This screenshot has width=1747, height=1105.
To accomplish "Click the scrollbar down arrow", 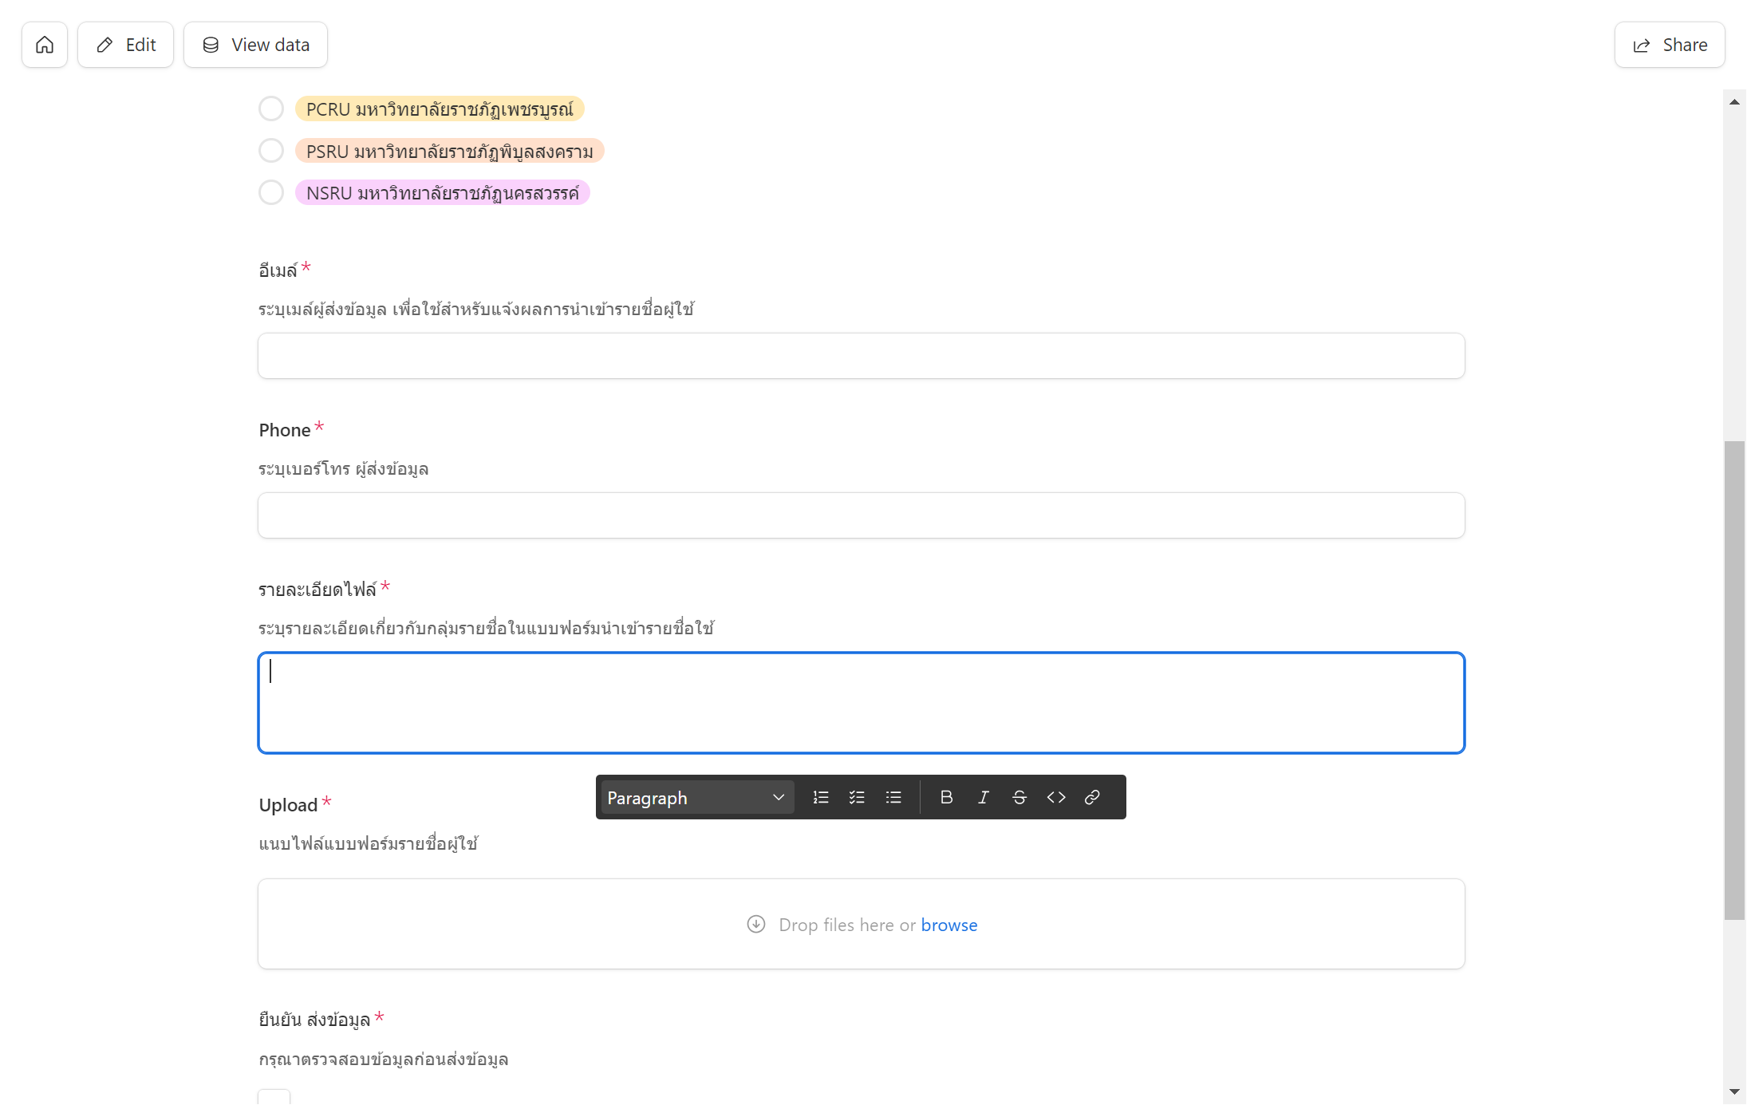I will coord(1734,1091).
